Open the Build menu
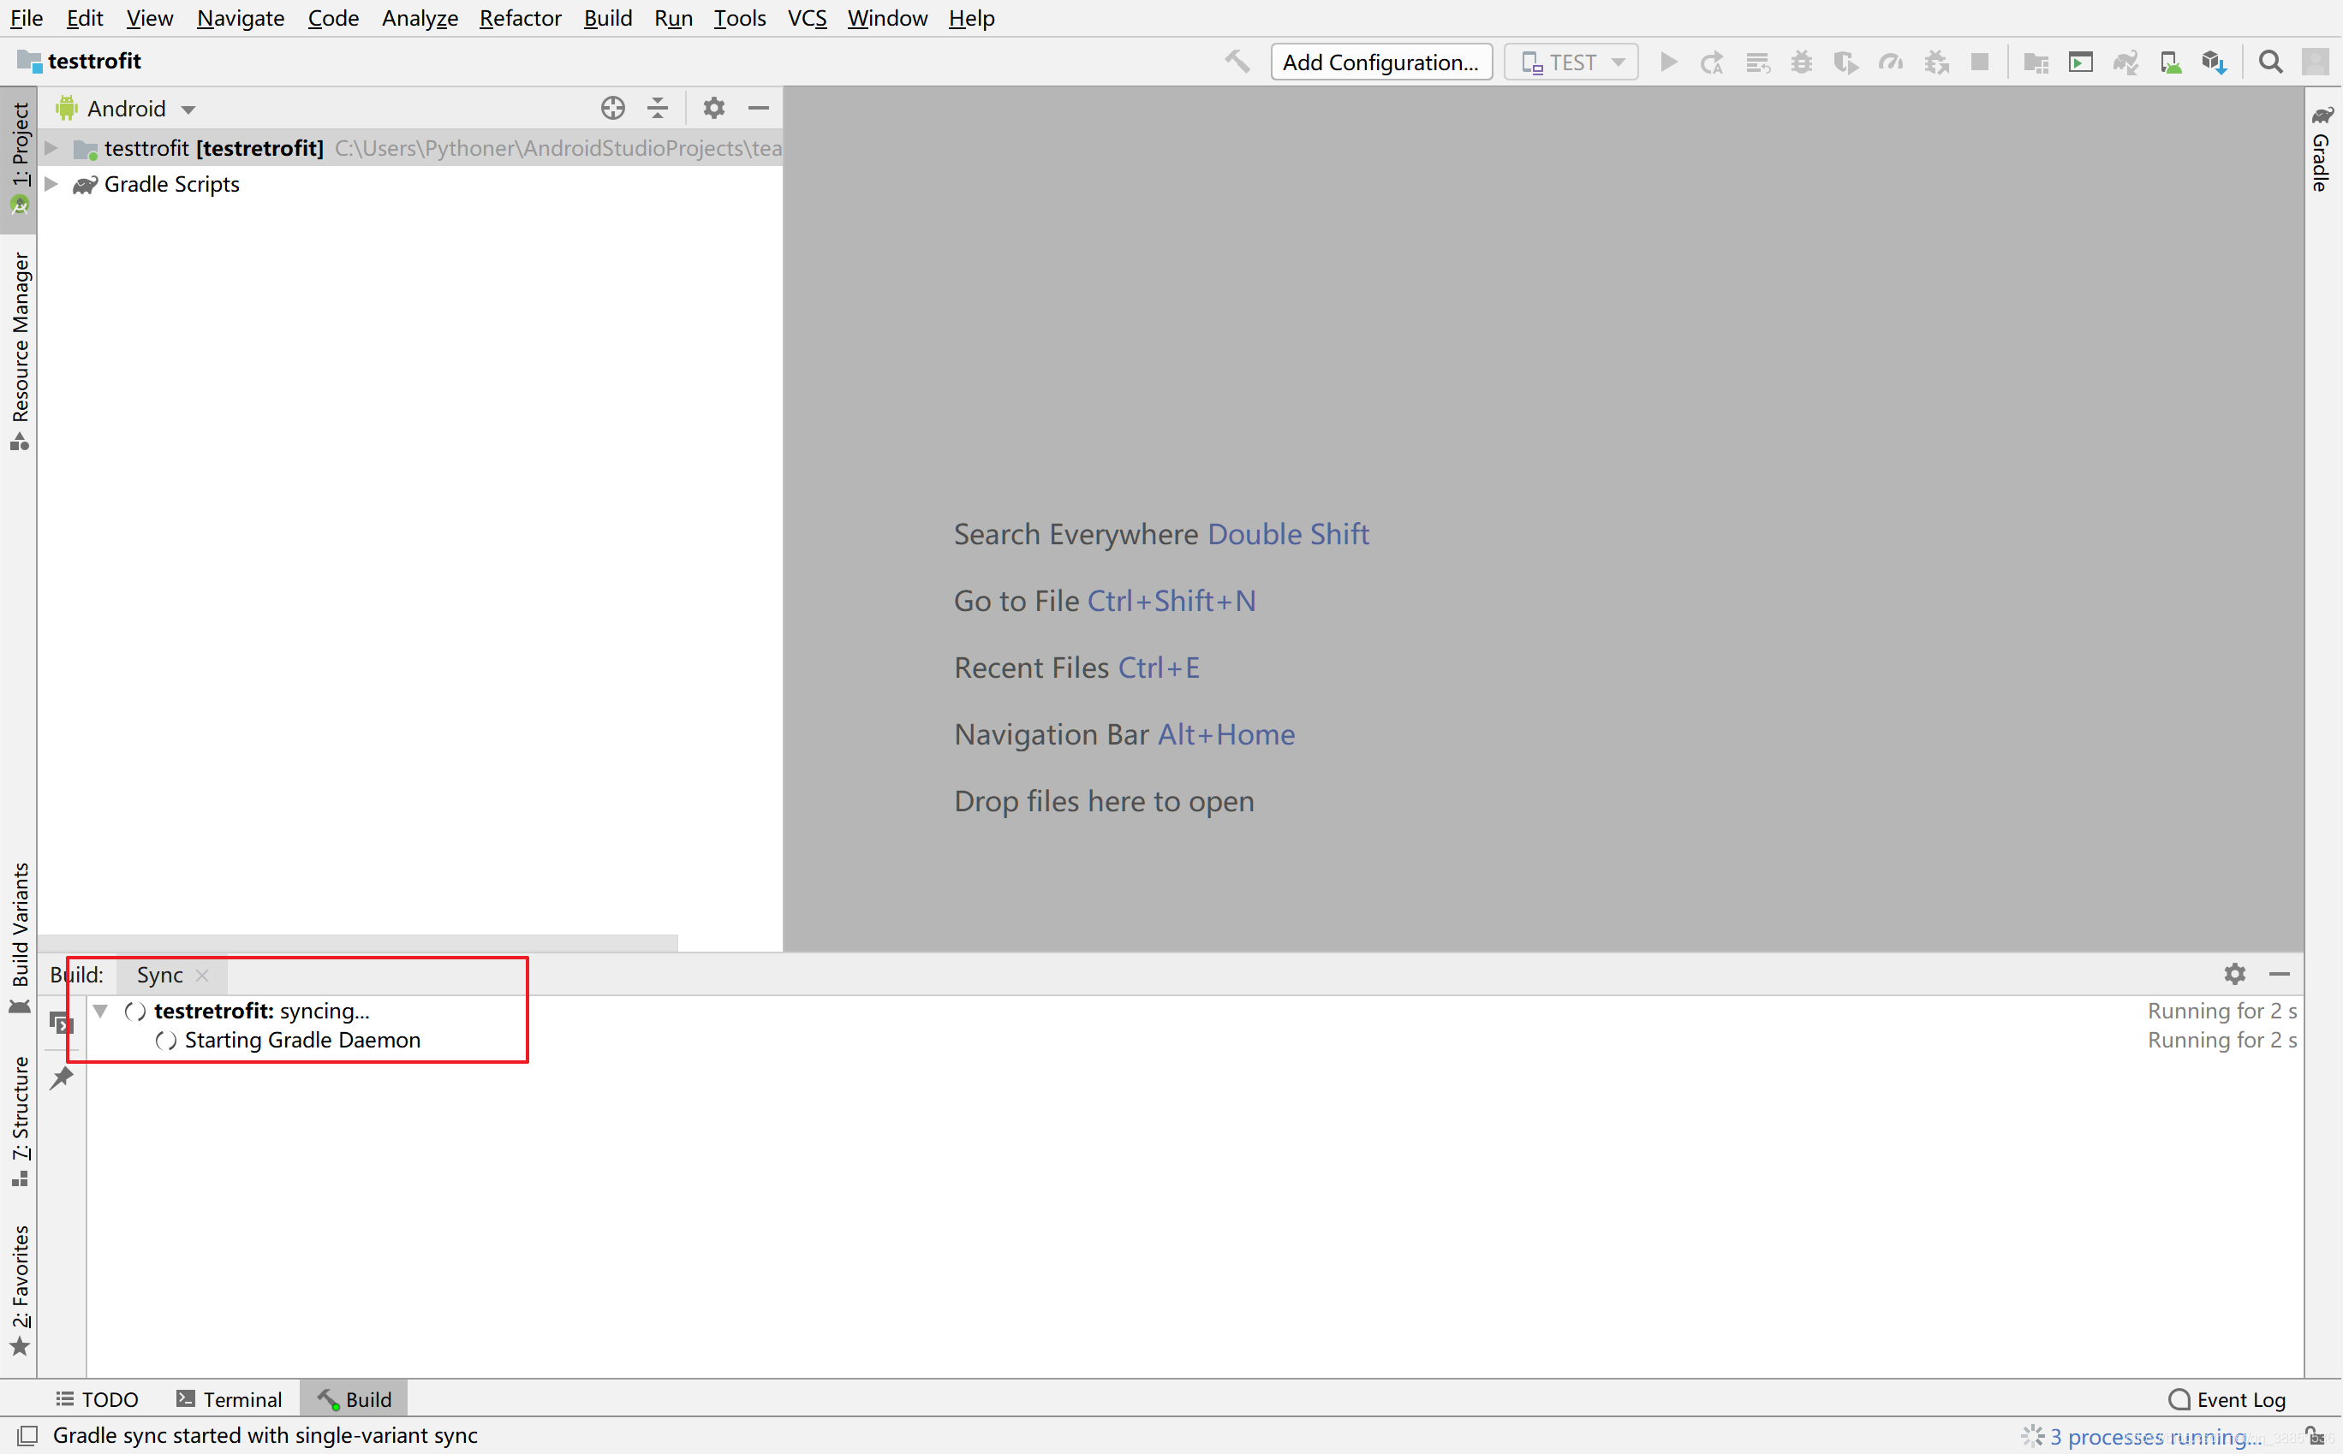 (x=607, y=18)
